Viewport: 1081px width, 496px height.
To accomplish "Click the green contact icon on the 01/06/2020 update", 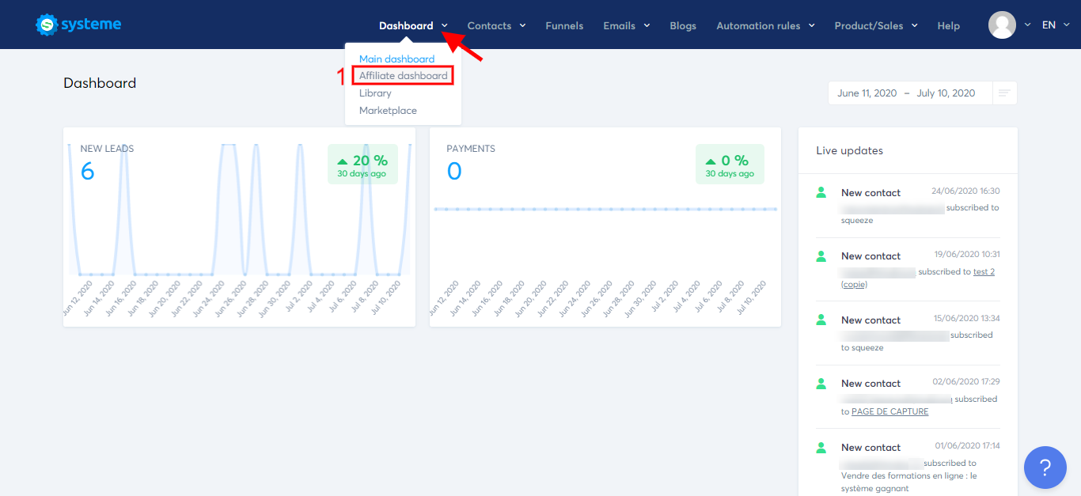I will point(821,447).
